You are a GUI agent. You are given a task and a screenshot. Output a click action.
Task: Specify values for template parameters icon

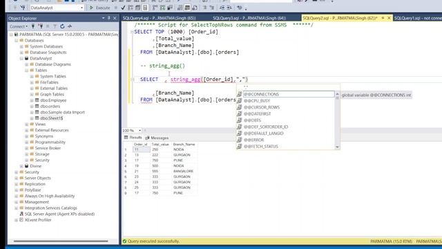(240, 8)
